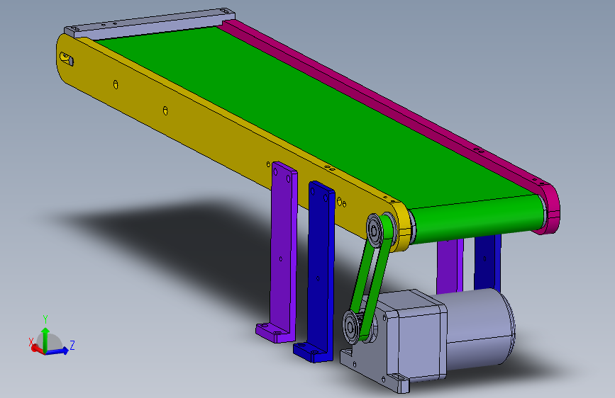This screenshot has height=398, width=615.
Task: Select the gray end crossbar plate
Action: [149, 23]
